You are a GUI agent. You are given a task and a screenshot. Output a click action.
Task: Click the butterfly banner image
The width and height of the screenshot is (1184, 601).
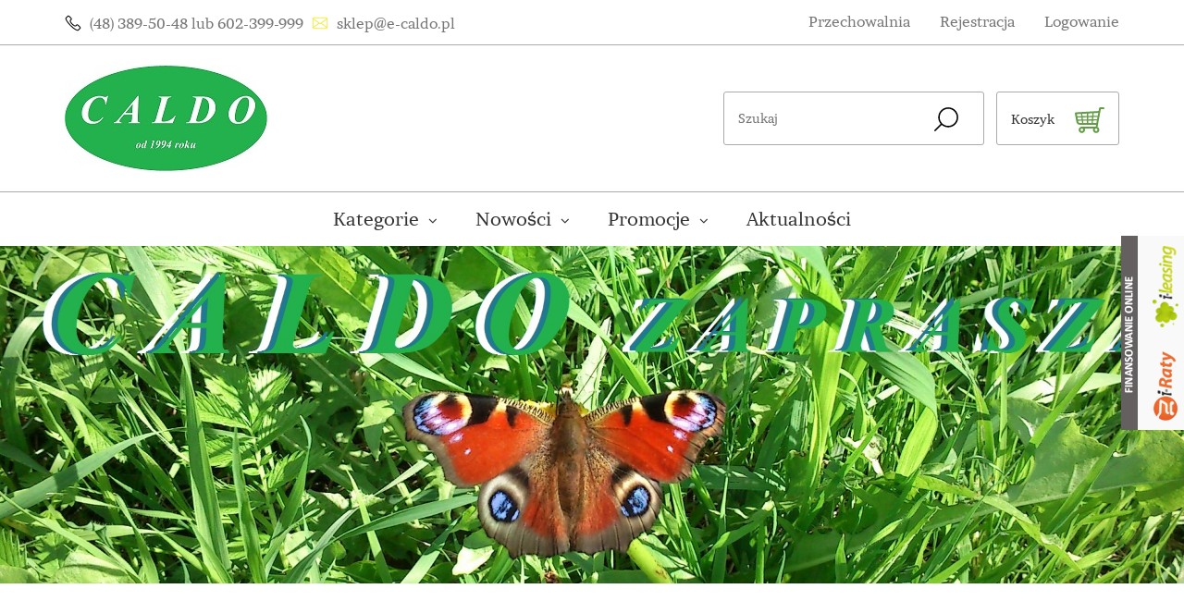pos(592,414)
